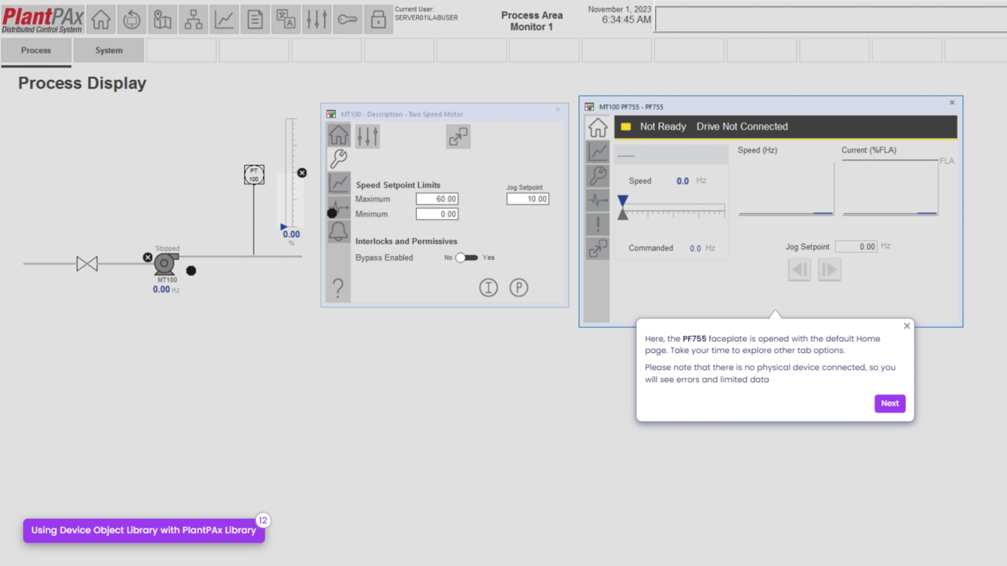Click the lock security icon on the toolbar
Viewport: 1007px width, 566px height.
click(379, 19)
